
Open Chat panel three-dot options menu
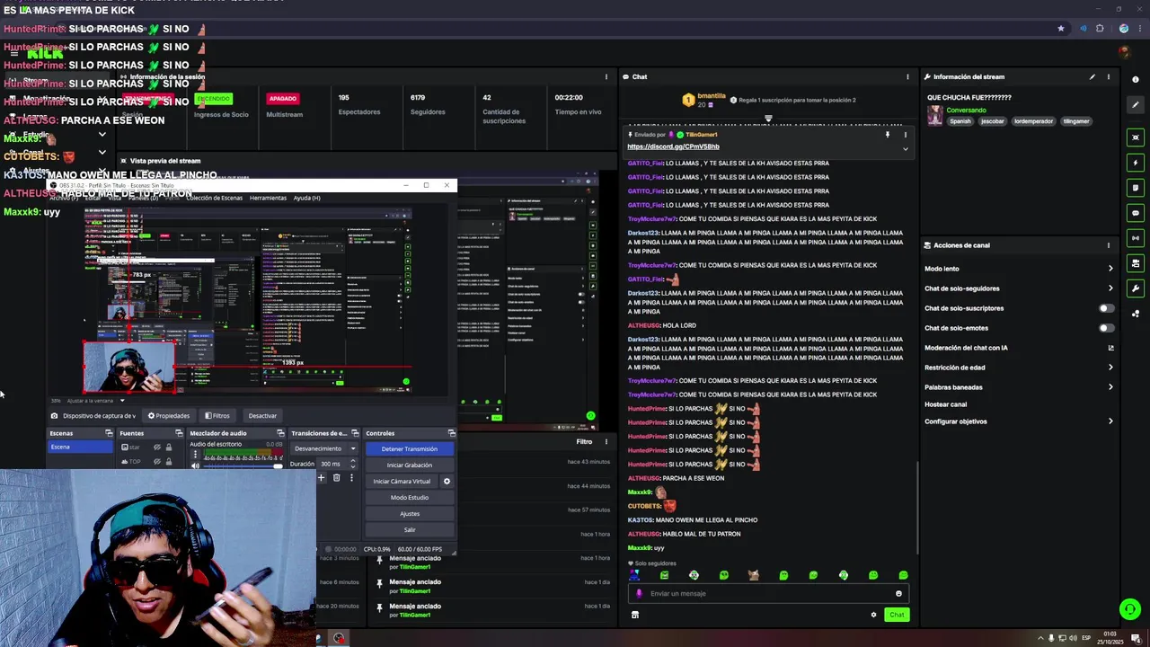[x=907, y=77]
